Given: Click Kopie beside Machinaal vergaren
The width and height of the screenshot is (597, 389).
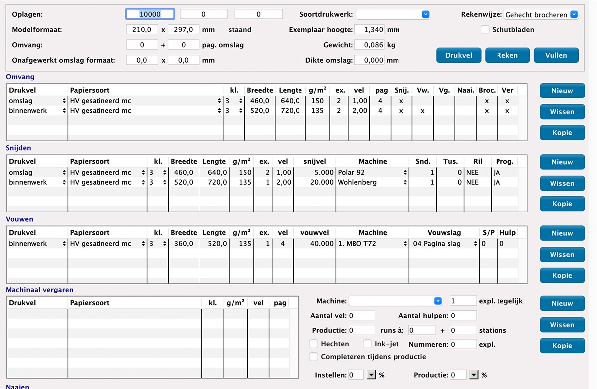Looking at the screenshot, I should pos(562,346).
